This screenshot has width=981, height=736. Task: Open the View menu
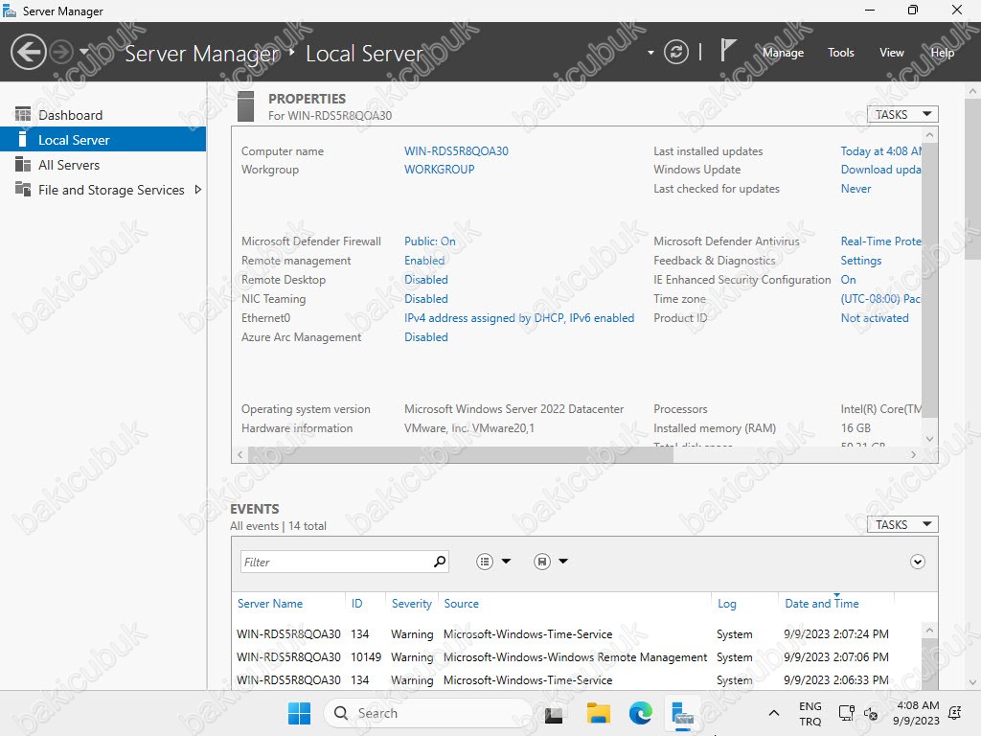point(892,53)
